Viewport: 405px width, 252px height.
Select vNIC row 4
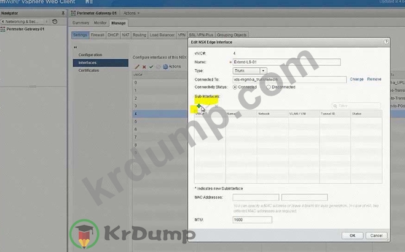point(160,113)
